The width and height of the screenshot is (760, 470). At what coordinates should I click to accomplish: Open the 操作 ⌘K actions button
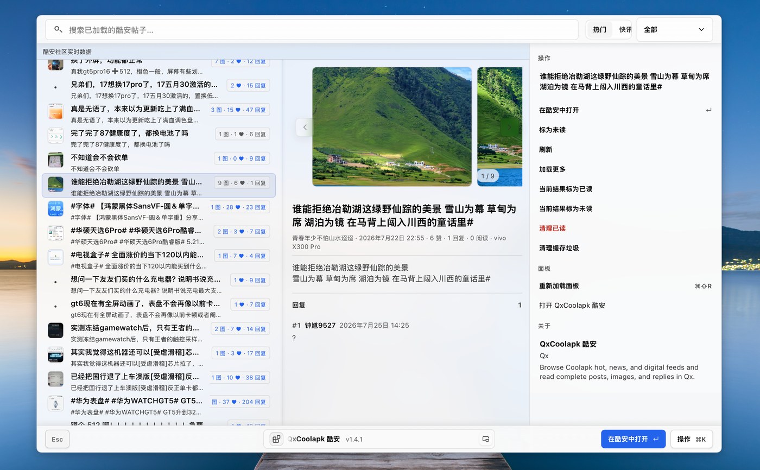coord(691,439)
